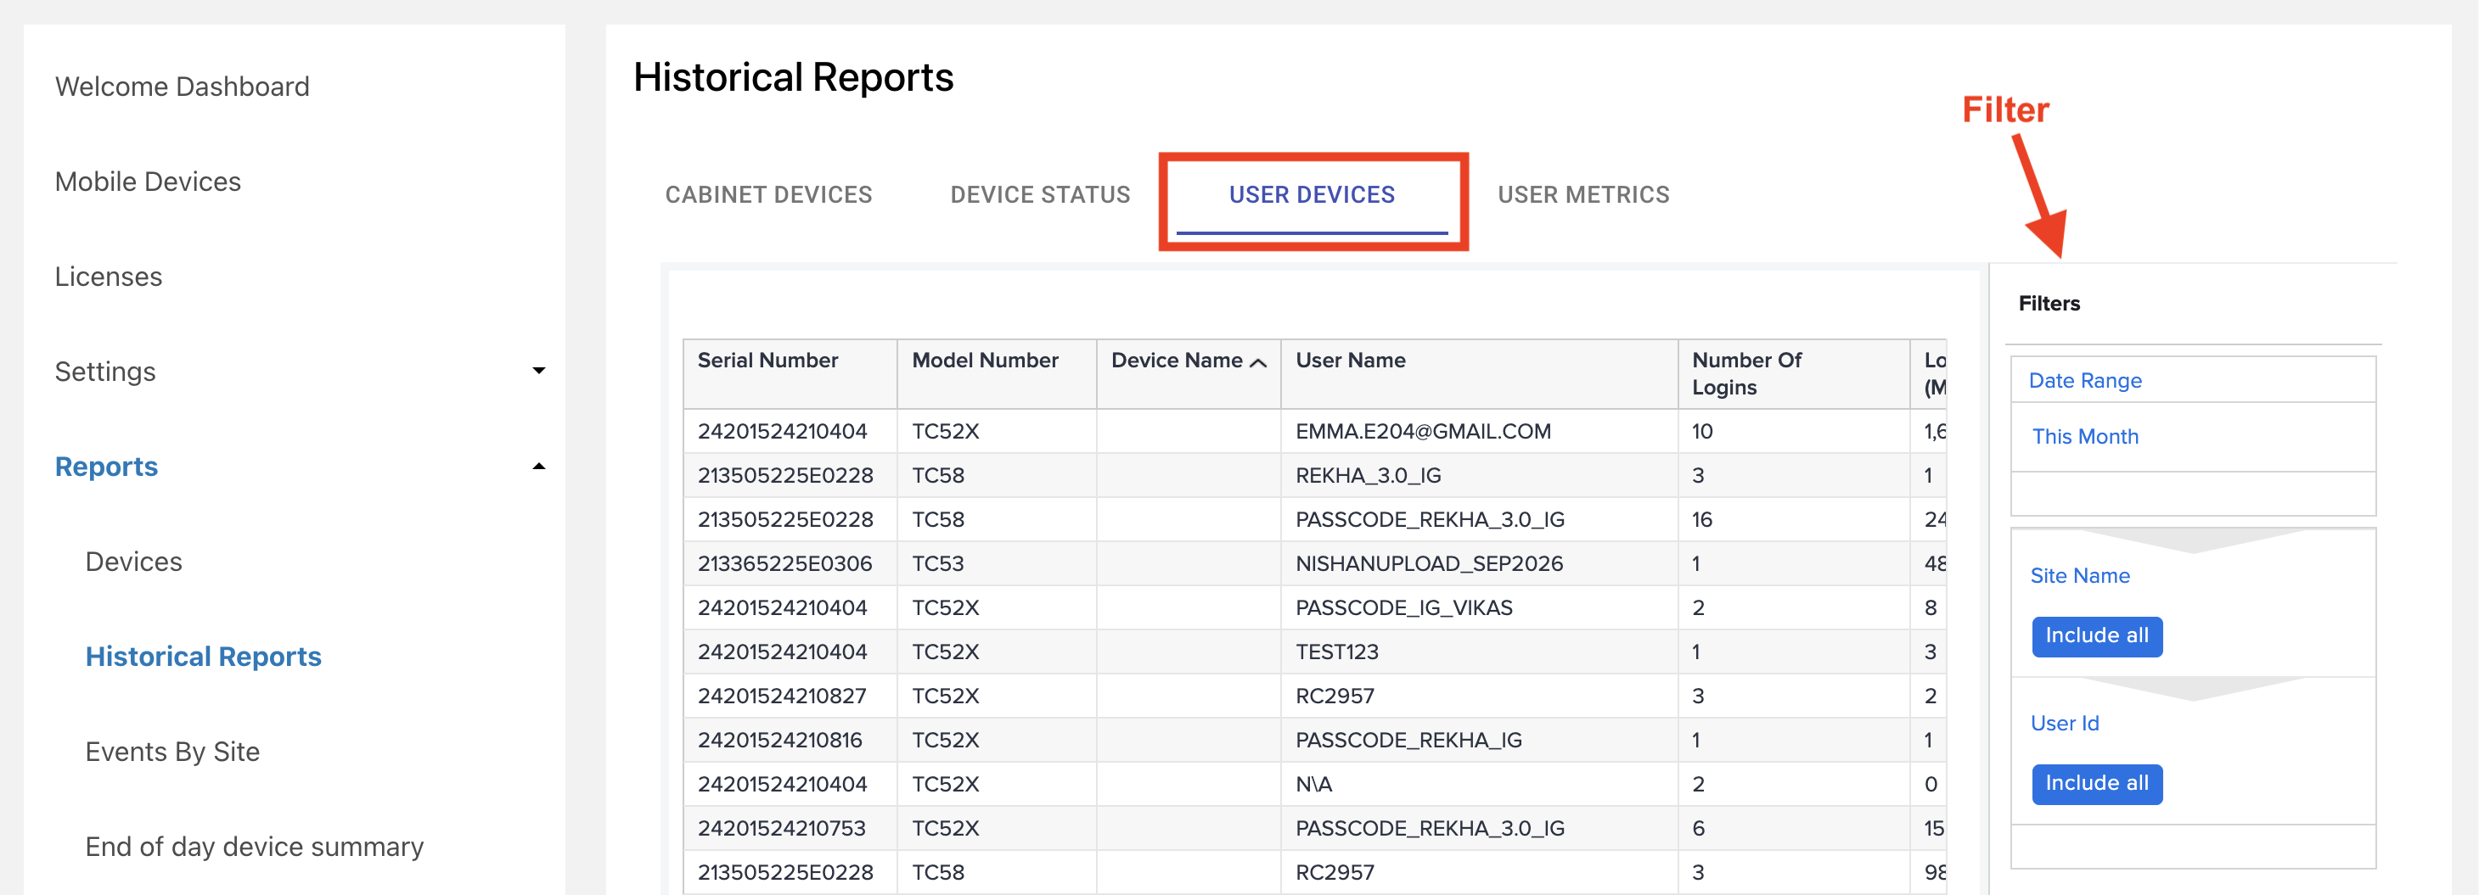Navigate to Licenses
This screenshot has width=2479, height=895.
pyautogui.click(x=108, y=277)
